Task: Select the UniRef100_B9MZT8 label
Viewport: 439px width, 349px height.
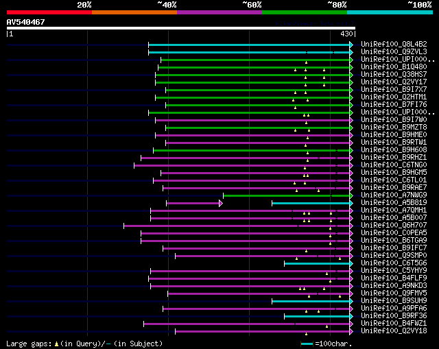Action: (394, 128)
